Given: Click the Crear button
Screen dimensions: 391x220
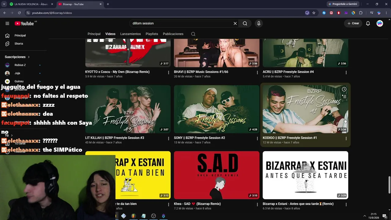Looking at the screenshot, I should pyautogui.click(x=353, y=24).
